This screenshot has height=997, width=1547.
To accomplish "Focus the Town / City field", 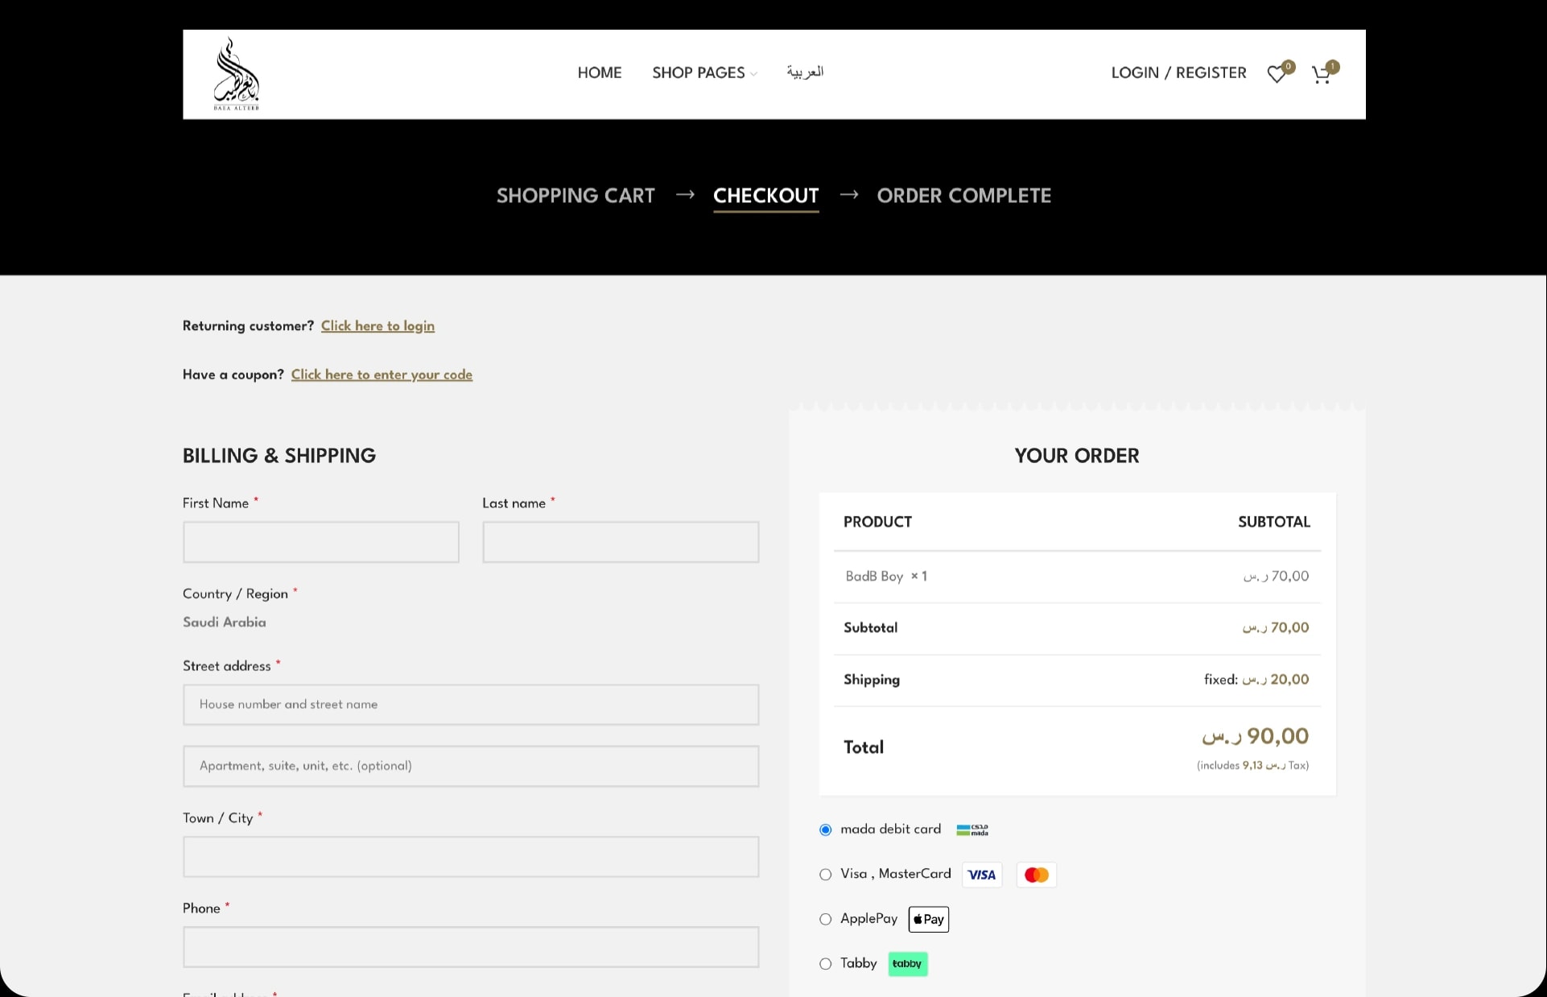I will [471, 857].
